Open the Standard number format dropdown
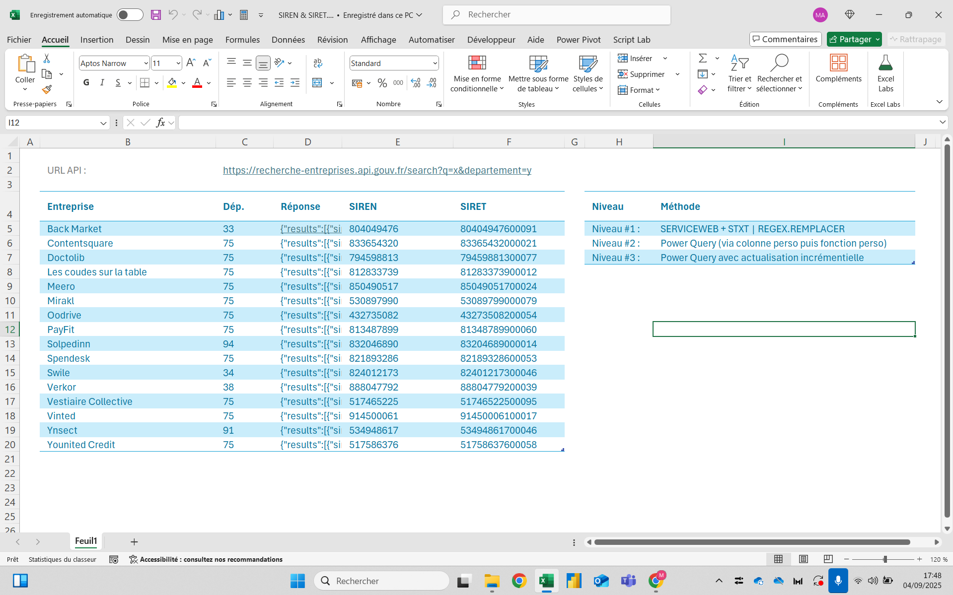953x595 pixels. pos(435,64)
